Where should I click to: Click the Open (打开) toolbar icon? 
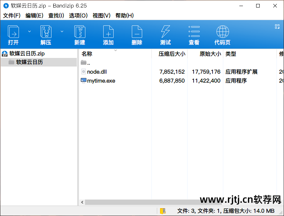click(14, 32)
